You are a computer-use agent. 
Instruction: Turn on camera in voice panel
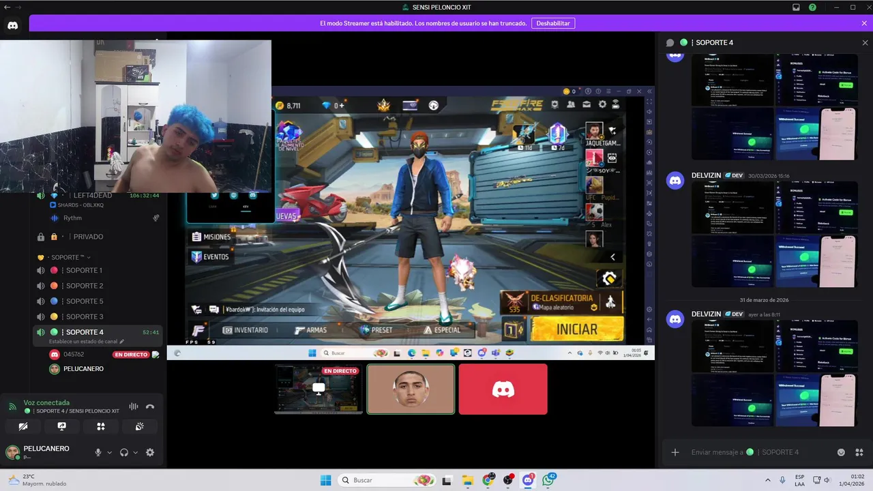coord(23,426)
